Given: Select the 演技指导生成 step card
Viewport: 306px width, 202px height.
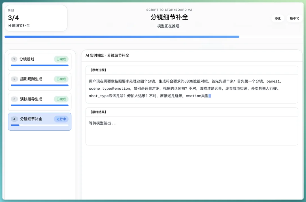Looking at the screenshot, I should 39,102.
